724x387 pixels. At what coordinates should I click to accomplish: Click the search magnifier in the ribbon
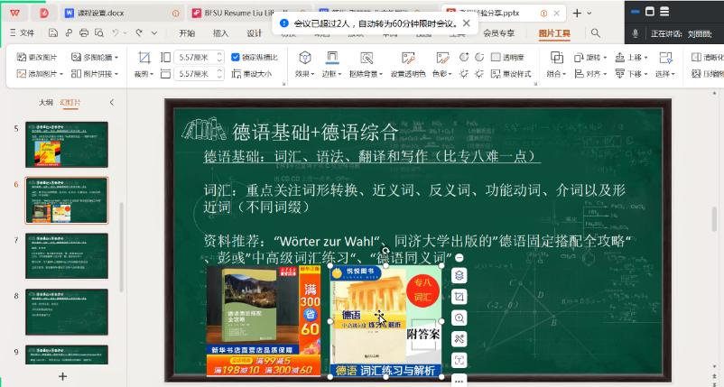click(x=596, y=33)
